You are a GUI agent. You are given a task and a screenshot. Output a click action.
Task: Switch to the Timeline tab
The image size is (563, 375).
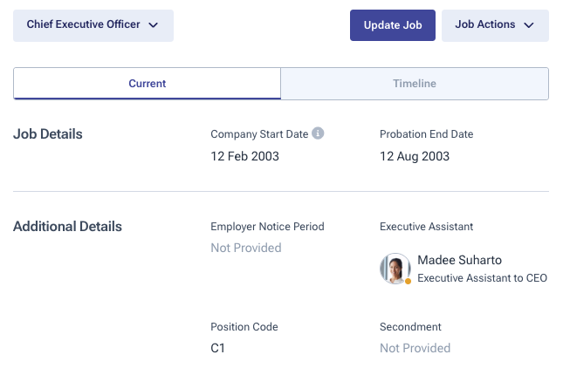414,84
